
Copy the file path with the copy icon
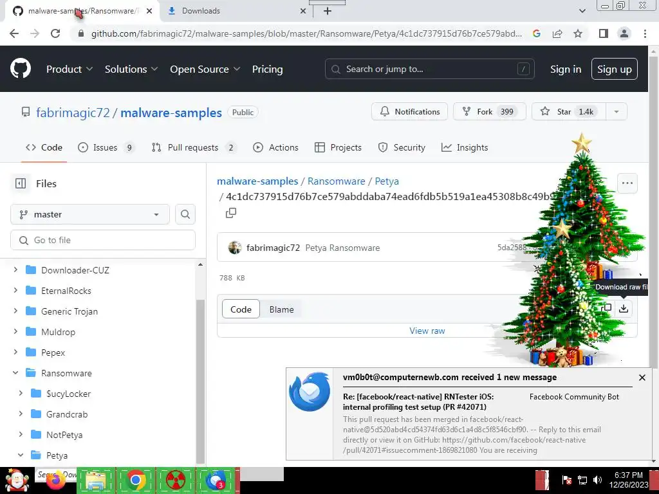[x=231, y=213]
